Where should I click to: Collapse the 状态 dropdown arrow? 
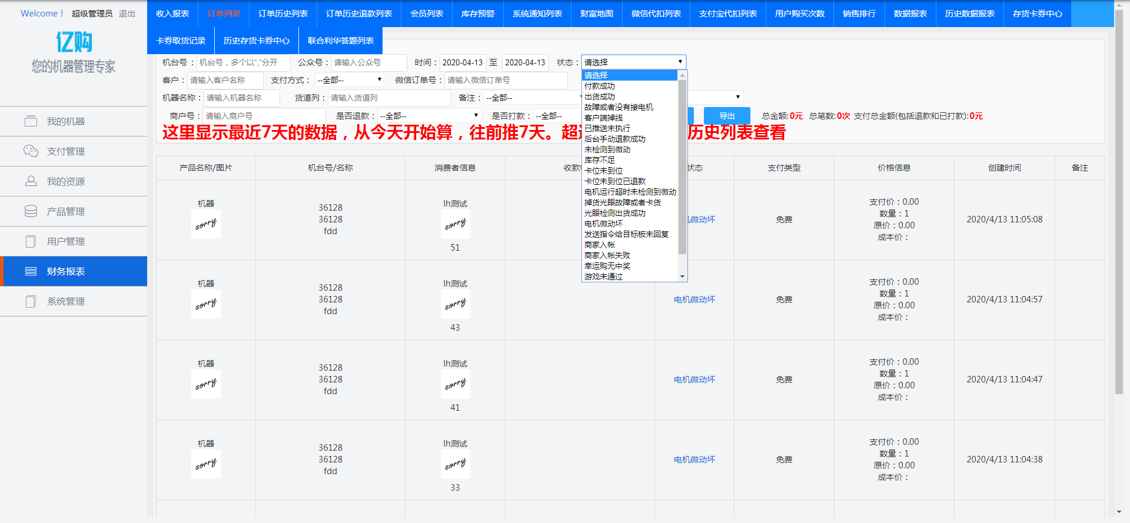[x=680, y=62]
